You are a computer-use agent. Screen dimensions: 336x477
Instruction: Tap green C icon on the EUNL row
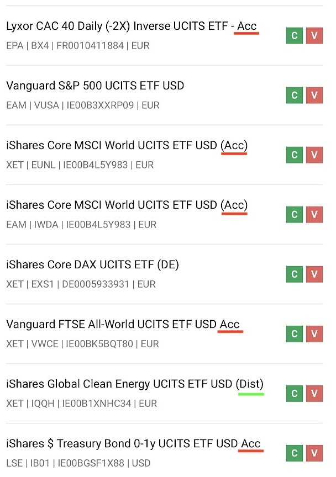tap(294, 155)
